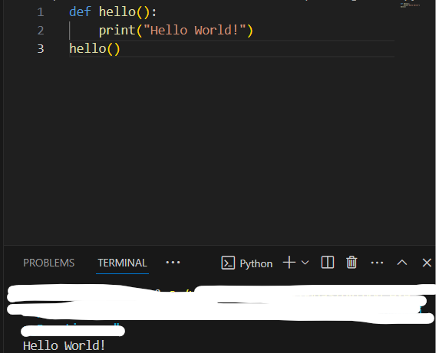The height and width of the screenshot is (353, 439).
Task: Click line number 2 in the gutter
Action: [41, 31]
